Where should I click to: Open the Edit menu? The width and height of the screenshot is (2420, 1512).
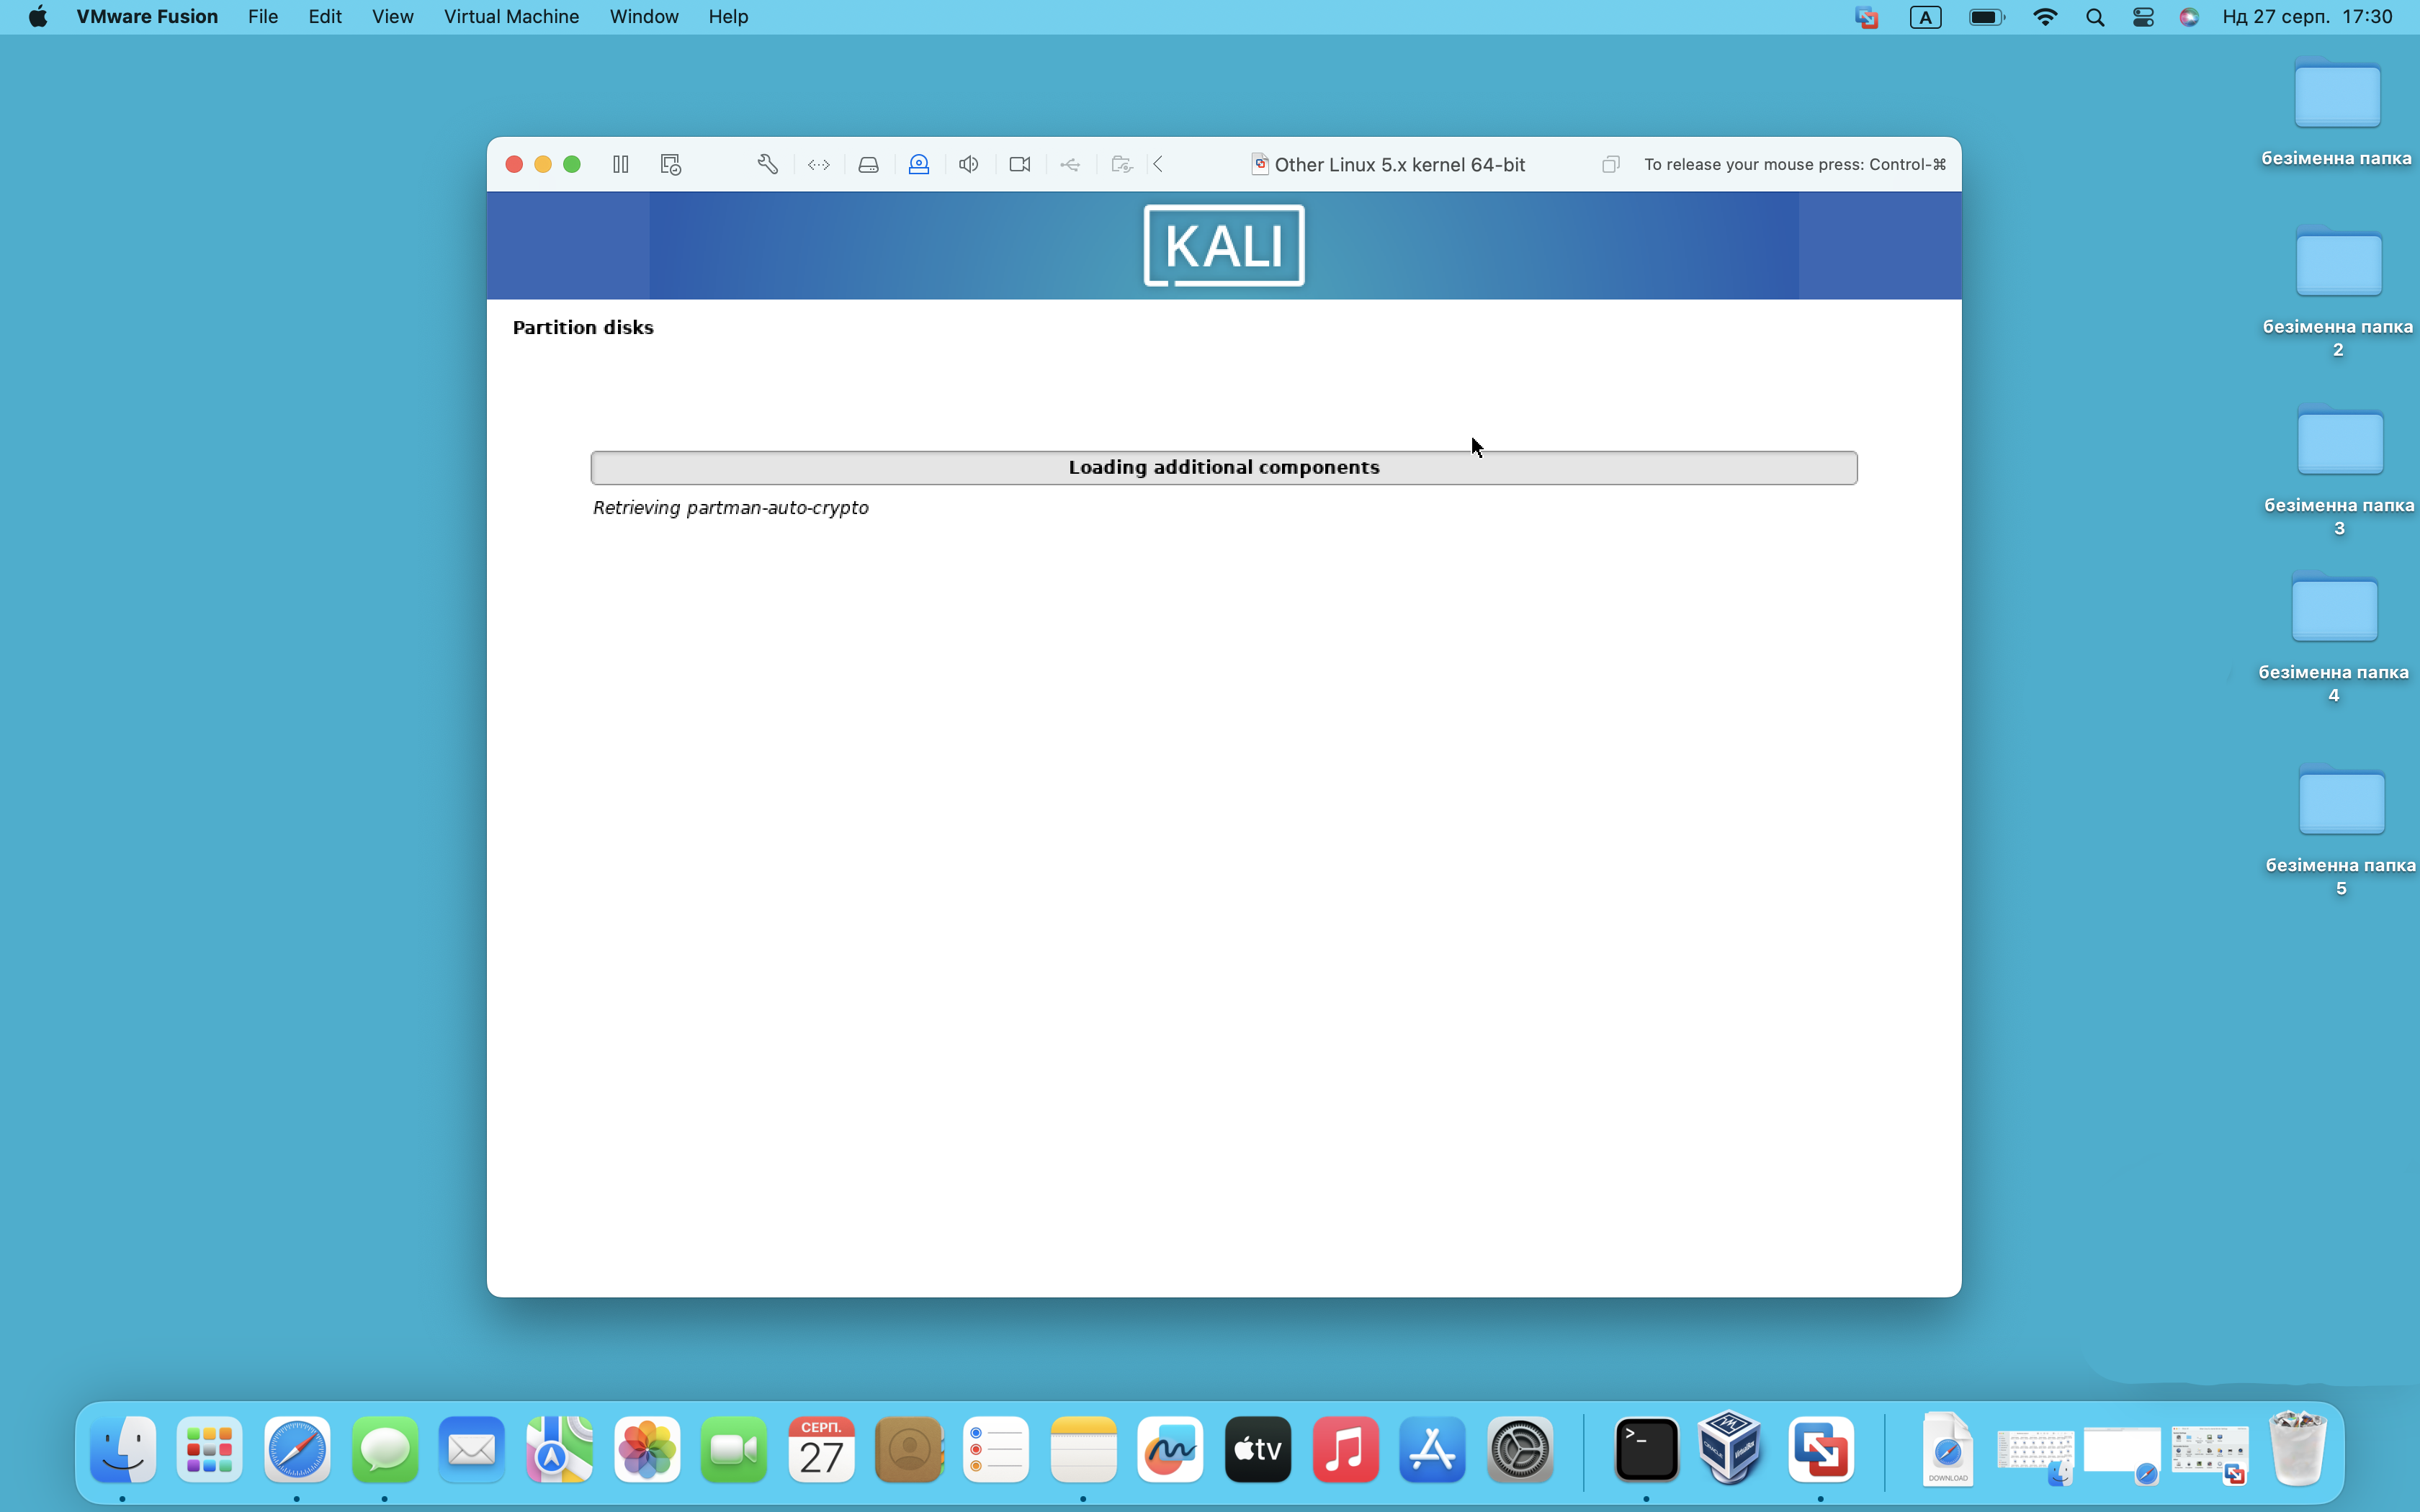click(x=325, y=17)
